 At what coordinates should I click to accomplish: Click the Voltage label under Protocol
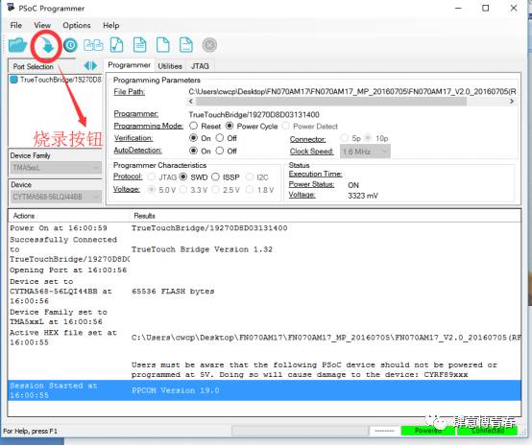[126, 189]
